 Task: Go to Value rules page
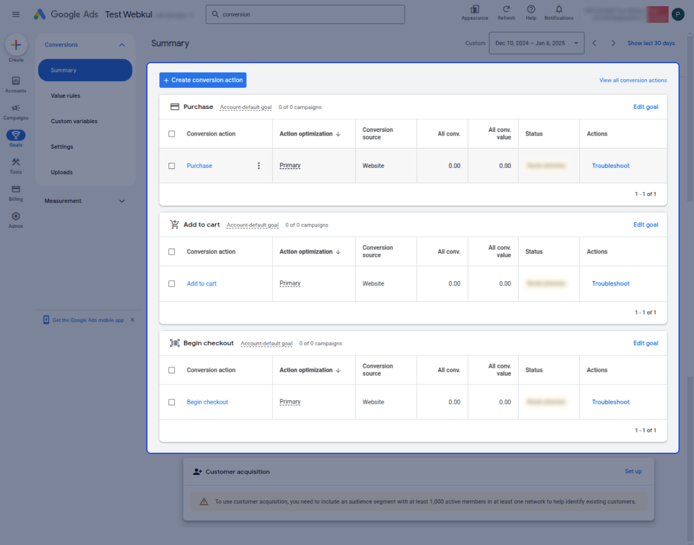click(66, 95)
